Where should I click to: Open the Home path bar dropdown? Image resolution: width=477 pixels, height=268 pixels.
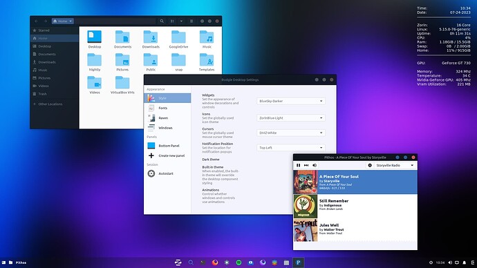coord(63,21)
